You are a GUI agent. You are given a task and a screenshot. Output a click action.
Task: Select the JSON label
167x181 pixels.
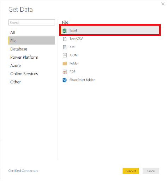(73, 55)
